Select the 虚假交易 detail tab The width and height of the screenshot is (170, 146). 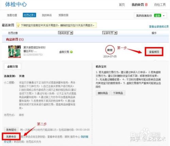pyautogui.click(x=13, y=67)
